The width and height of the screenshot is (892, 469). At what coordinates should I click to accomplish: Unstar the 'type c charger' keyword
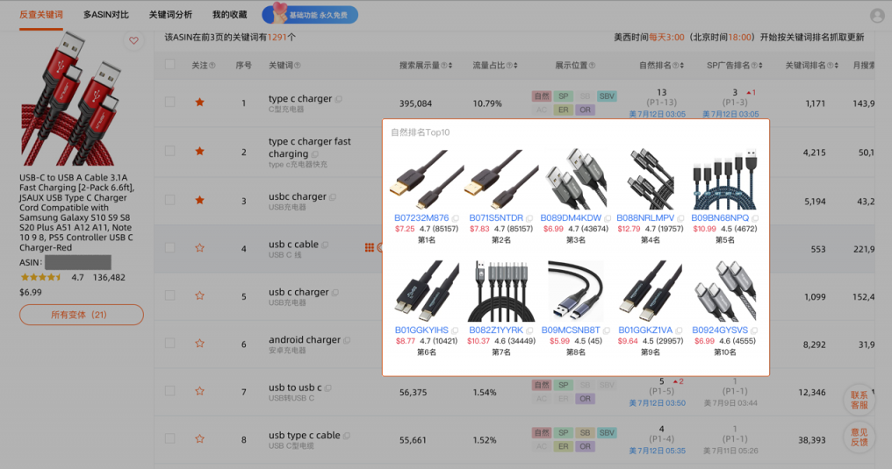coord(199,103)
